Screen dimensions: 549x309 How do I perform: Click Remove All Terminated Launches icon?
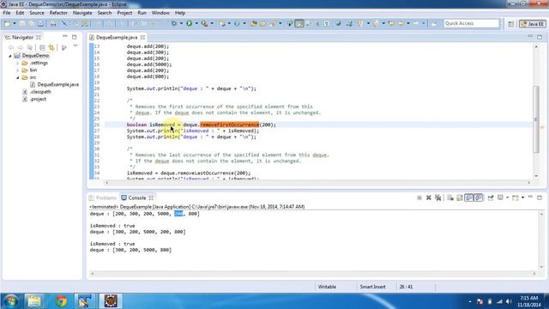pos(437,198)
